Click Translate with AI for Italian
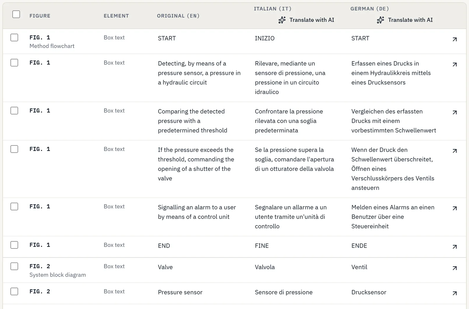 point(306,20)
